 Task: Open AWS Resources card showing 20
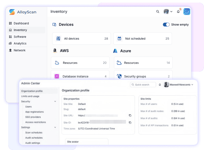[x=80, y=63]
